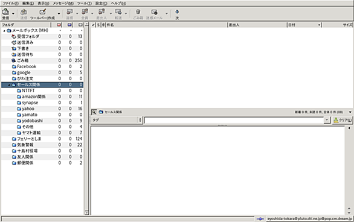Viewport: 354px width, 222px height.
Task: Click the connection status icon in status bar
Action: click(260, 218)
